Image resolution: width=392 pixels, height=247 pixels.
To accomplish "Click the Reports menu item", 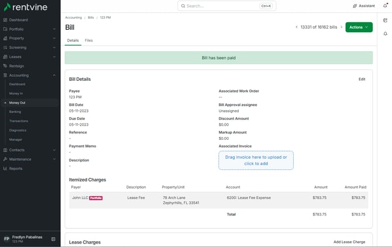I will pos(16,169).
